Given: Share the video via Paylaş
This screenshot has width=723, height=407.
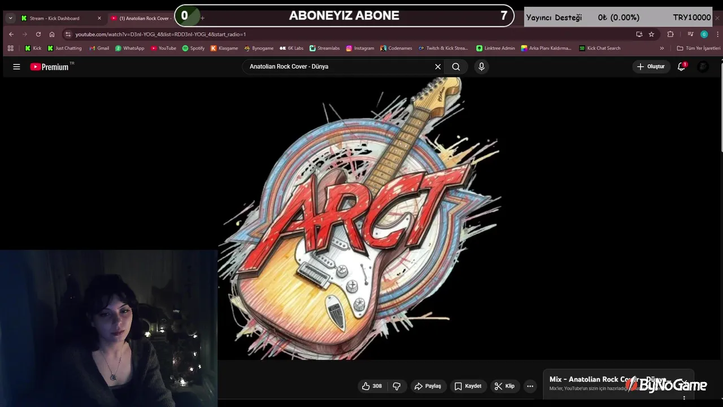Looking at the screenshot, I should click(428, 386).
